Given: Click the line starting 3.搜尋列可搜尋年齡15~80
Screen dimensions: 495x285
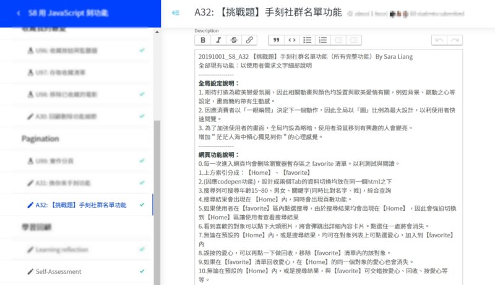Looking at the screenshot, I should [x=295, y=190].
